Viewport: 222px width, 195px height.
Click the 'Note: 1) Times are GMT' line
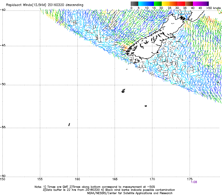click(95, 187)
